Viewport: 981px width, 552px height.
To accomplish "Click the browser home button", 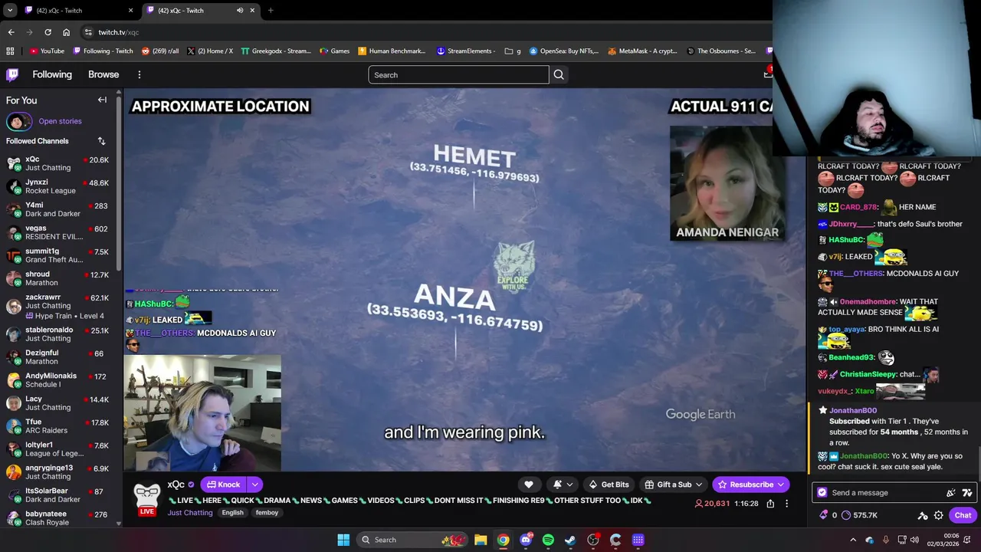I will click(x=67, y=32).
